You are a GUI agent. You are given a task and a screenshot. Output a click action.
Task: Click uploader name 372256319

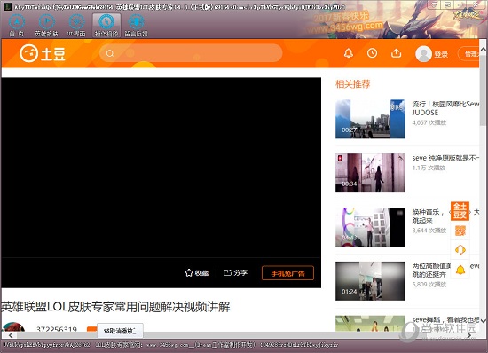click(56, 329)
